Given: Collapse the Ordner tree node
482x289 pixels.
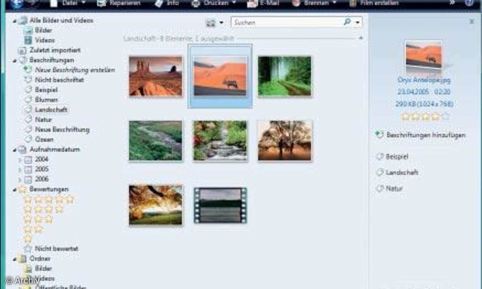Looking at the screenshot, I should (14, 259).
